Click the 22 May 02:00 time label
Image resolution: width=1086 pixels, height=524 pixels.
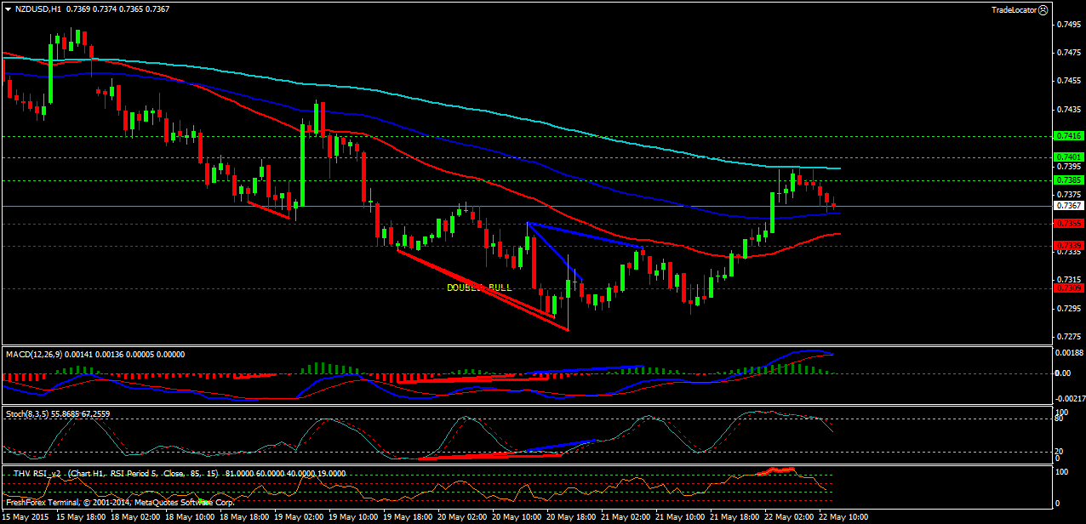pyautogui.click(x=788, y=517)
